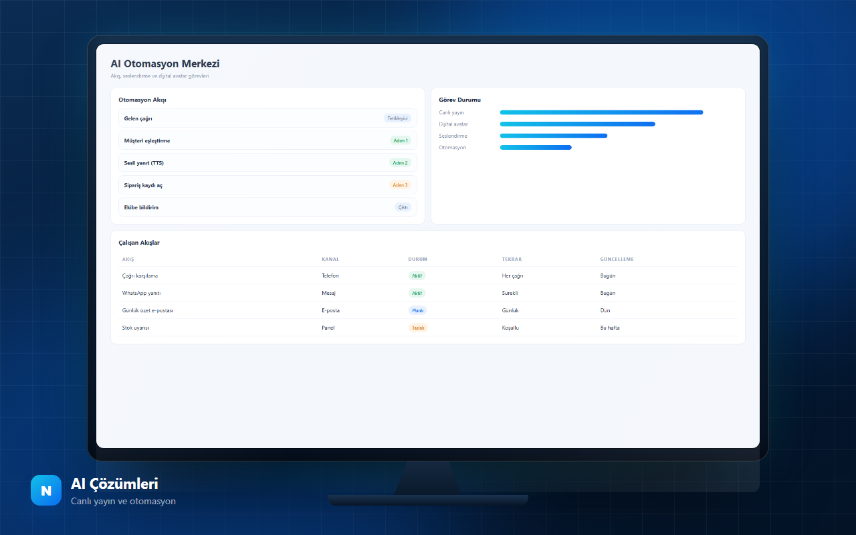Click the Tetikleyici badge

click(397, 118)
